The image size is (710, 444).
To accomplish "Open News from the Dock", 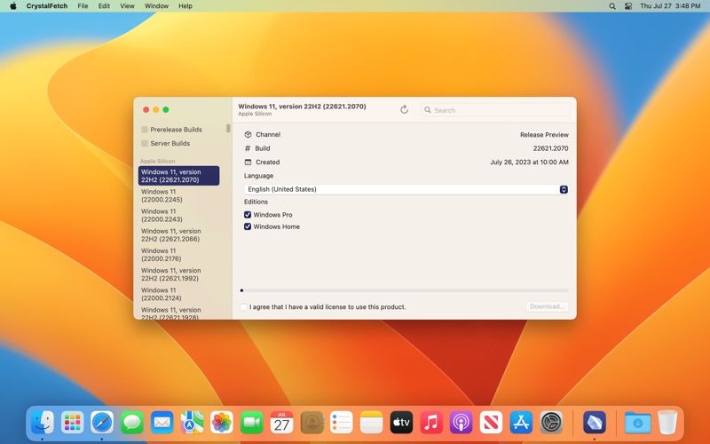I will tap(492, 423).
